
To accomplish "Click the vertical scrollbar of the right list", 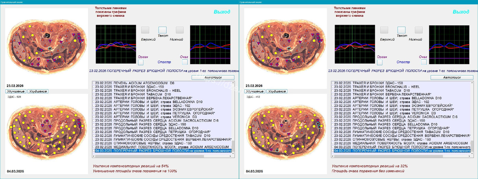I will [x=472, y=117].
